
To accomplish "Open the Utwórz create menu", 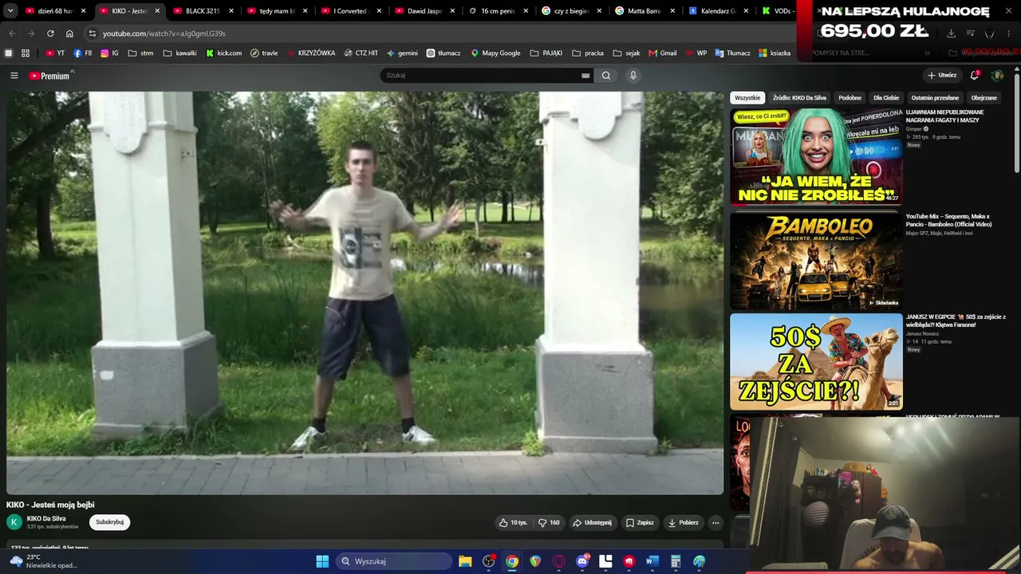I will coord(942,76).
